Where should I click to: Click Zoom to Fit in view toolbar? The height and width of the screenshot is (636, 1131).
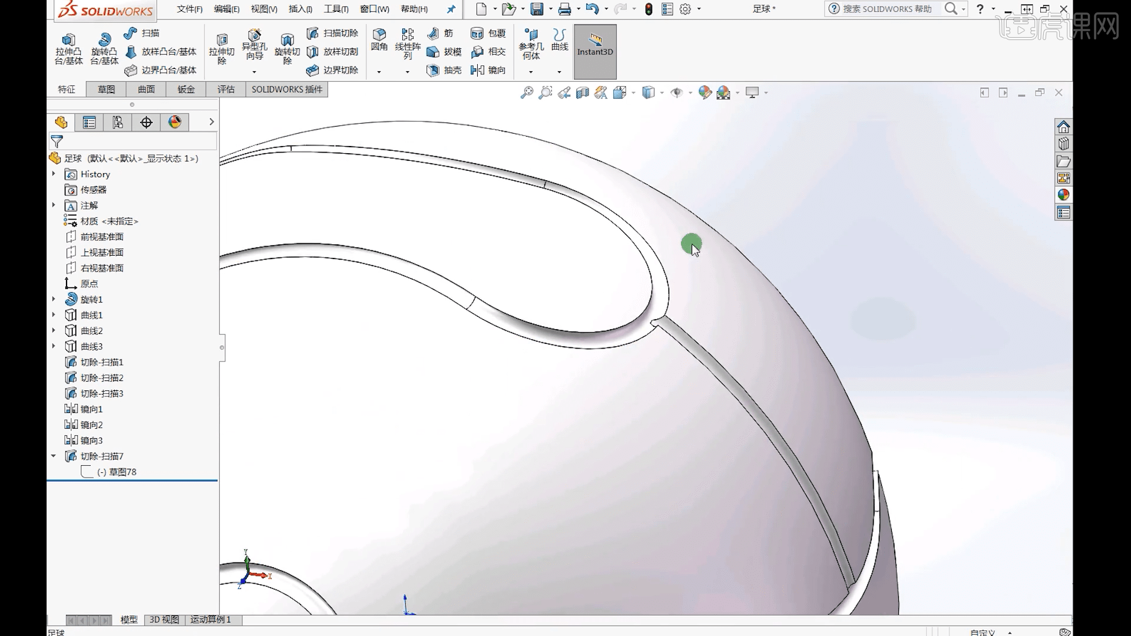(x=527, y=92)
